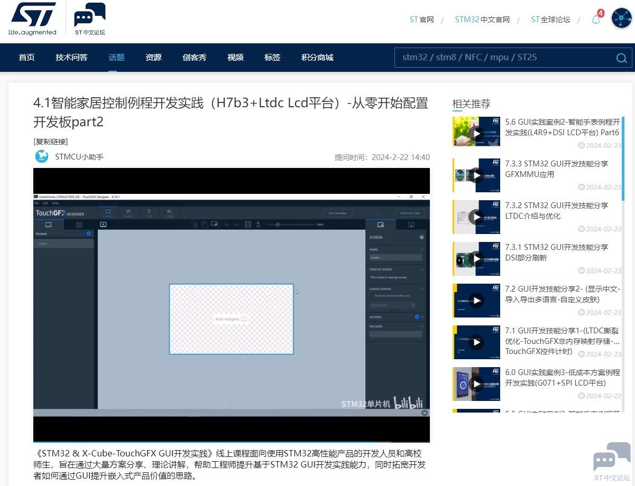This screenshot has height=486, width=635.
Task: Open 创客秀 in navigation bar
Action: [x=194, y=58]
